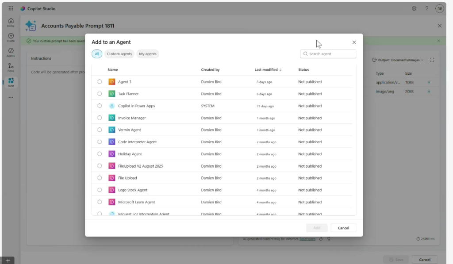
Task: Go to the Flows sidebar icon
Action: tap(11, 67)
